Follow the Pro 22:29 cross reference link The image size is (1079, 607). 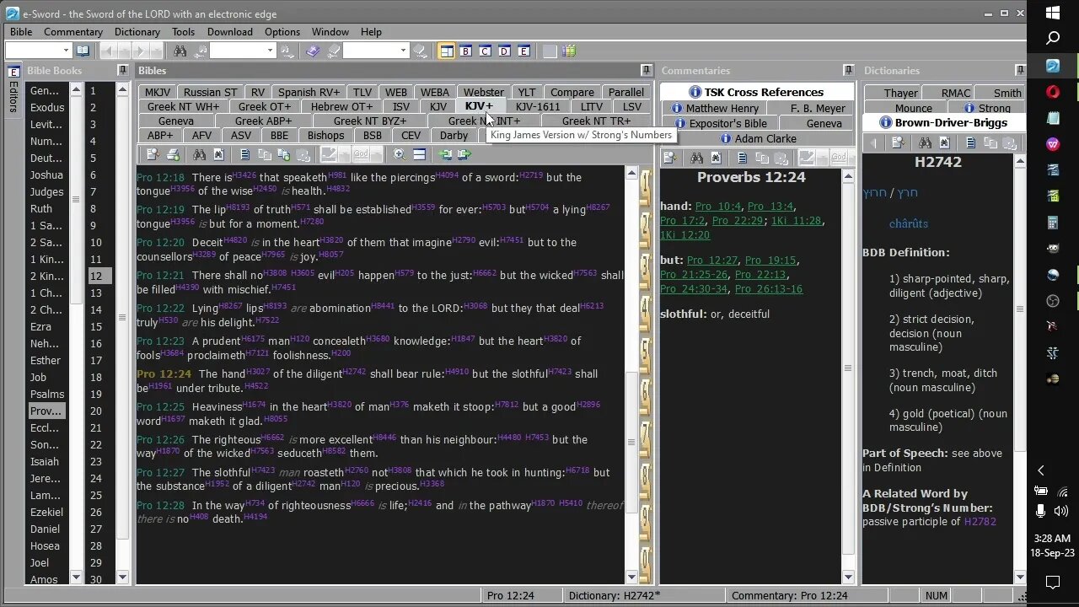coord(738,220)
